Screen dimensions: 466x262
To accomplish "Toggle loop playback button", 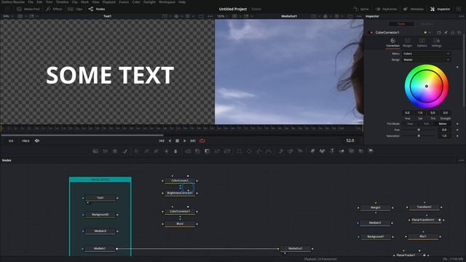I will (x=202, y=140).
